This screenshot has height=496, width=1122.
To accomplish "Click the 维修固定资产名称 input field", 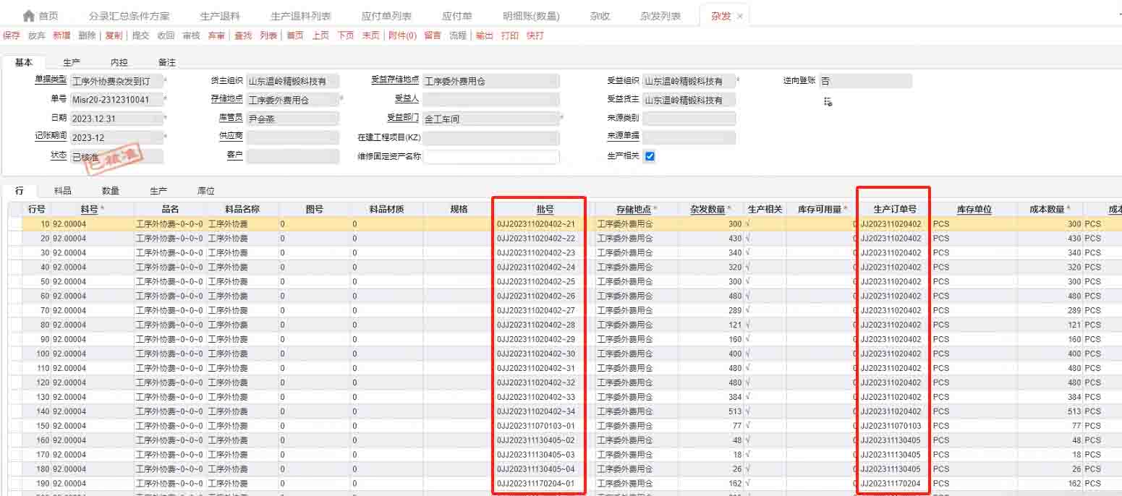I will [x=491, y=156].
